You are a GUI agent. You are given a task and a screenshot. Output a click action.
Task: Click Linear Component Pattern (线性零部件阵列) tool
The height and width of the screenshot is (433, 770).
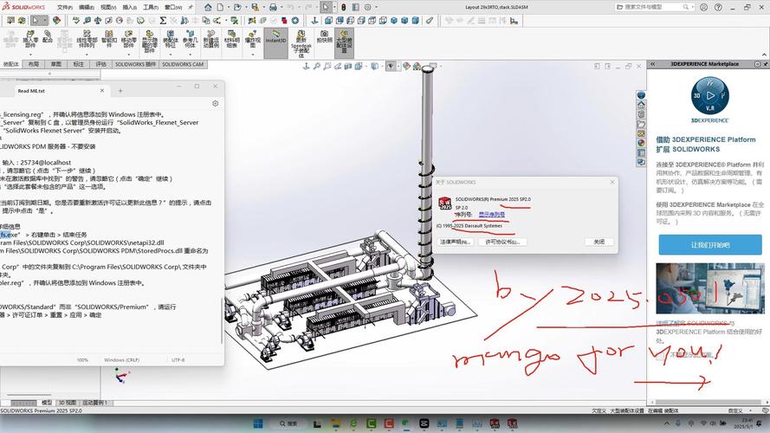pyautogui.click(x=87, y=39)
